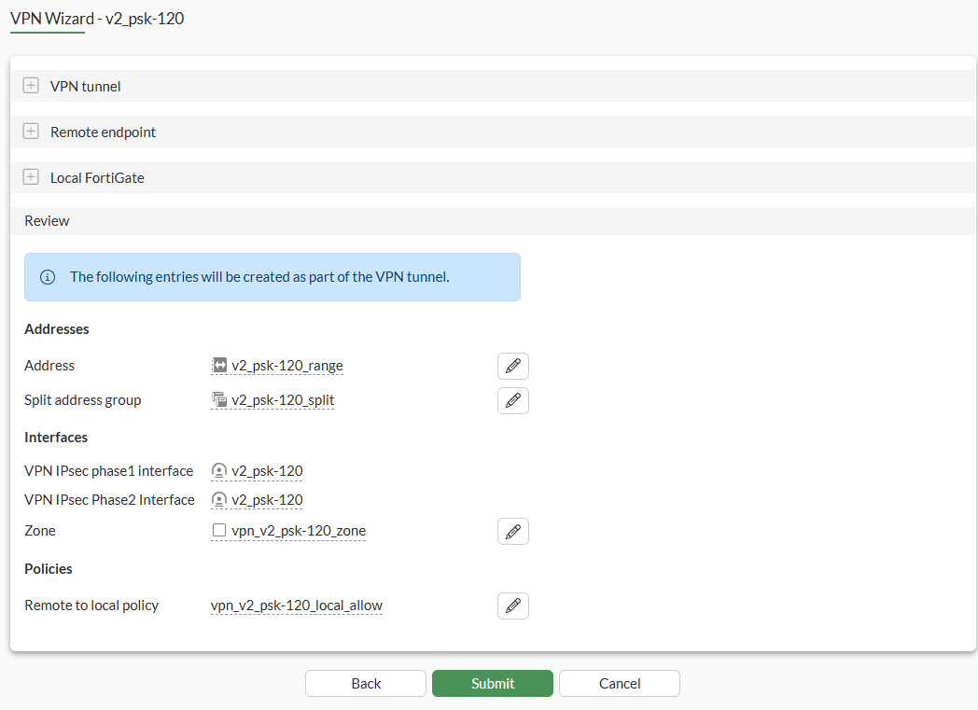Submit the VPN tunnel configuration
The height and width of the screenshot is (710, 978).
[492, 683]
